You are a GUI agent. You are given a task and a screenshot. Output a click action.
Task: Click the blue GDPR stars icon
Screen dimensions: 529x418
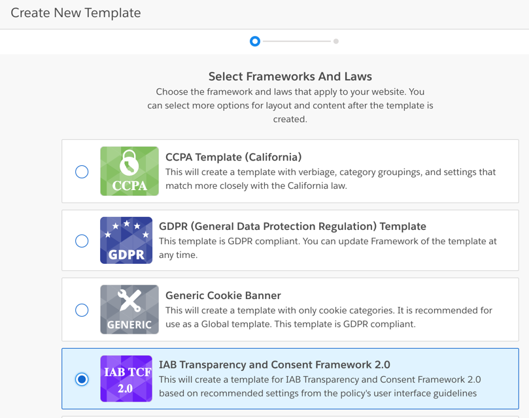coord(126,240)
